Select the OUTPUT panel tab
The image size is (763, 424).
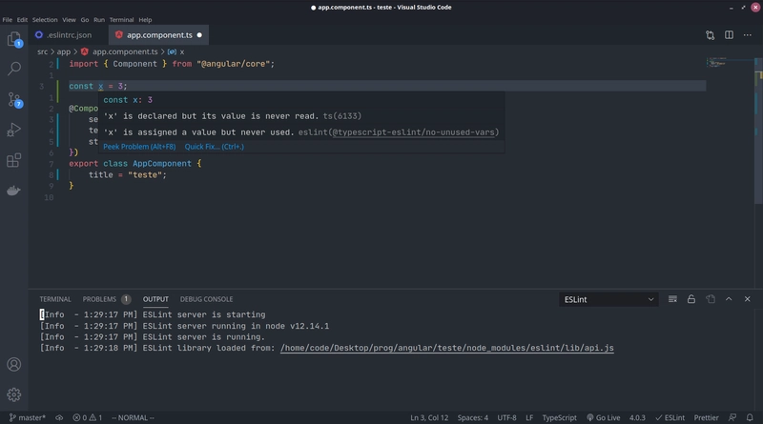click(x=155, y=299)
